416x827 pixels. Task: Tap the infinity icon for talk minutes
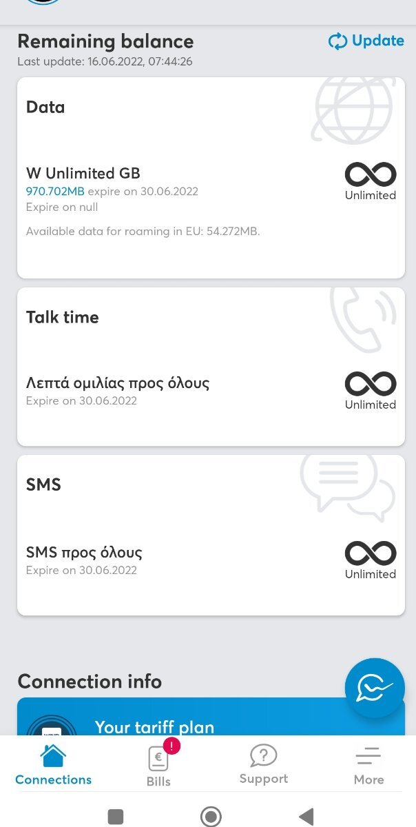pos(371,384)
